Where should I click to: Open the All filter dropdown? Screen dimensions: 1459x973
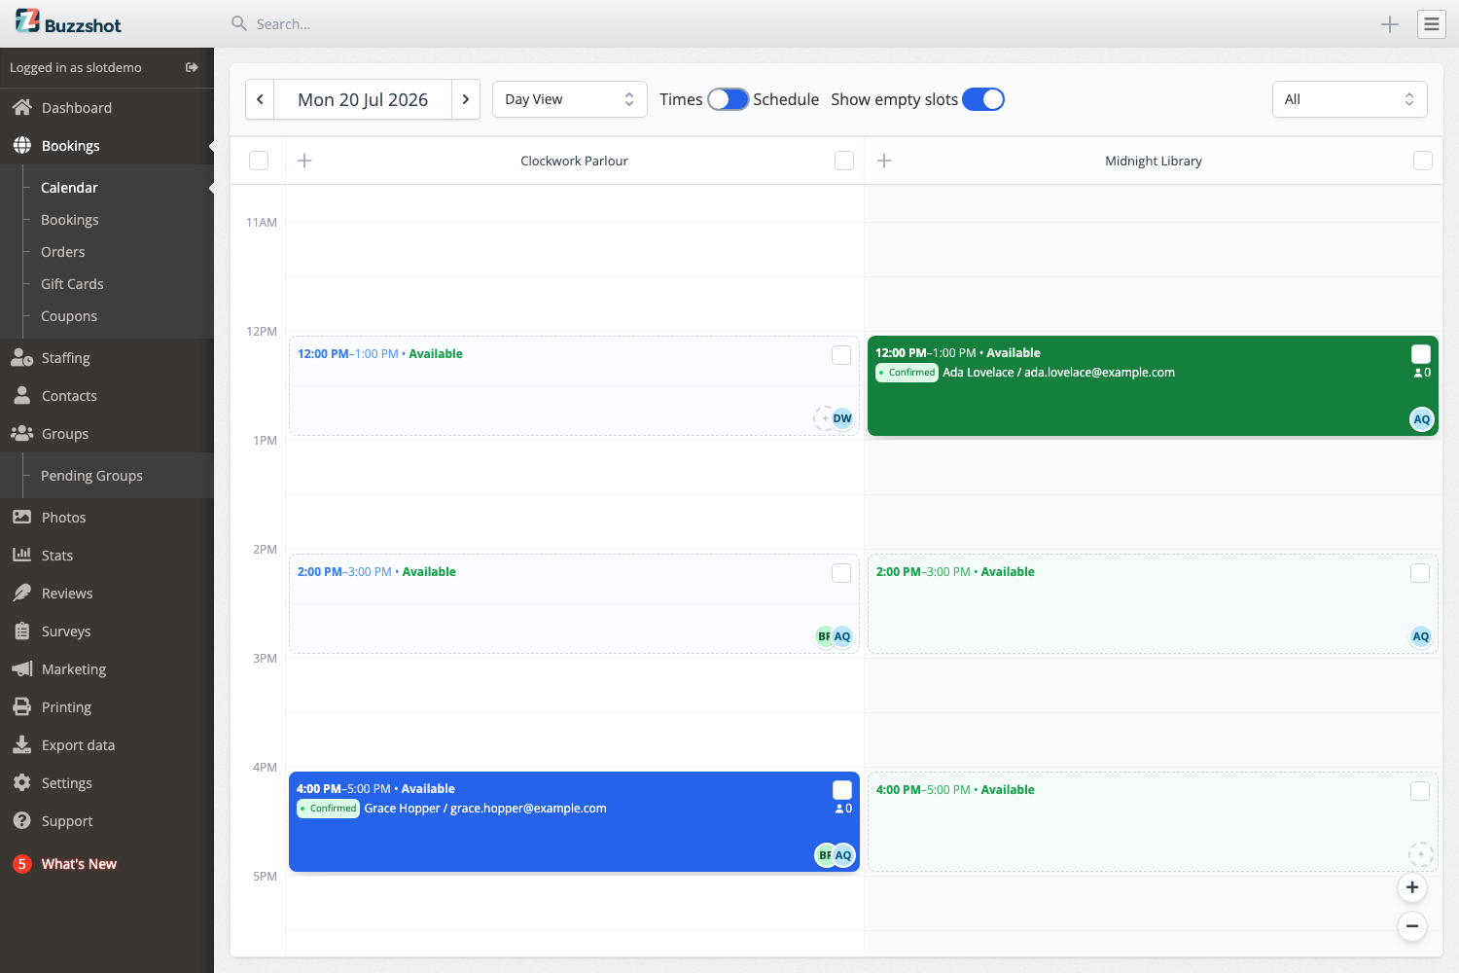point(1350,99)
